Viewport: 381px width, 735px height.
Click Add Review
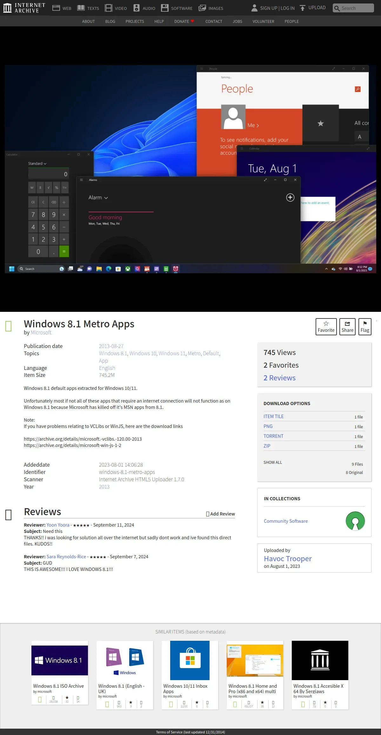220,514
